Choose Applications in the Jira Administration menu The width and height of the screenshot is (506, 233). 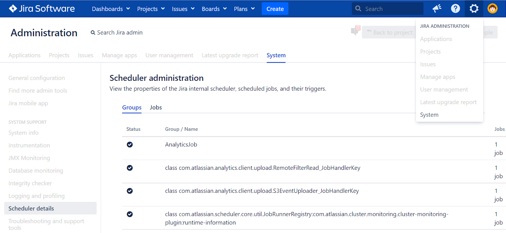pos(436,39)
